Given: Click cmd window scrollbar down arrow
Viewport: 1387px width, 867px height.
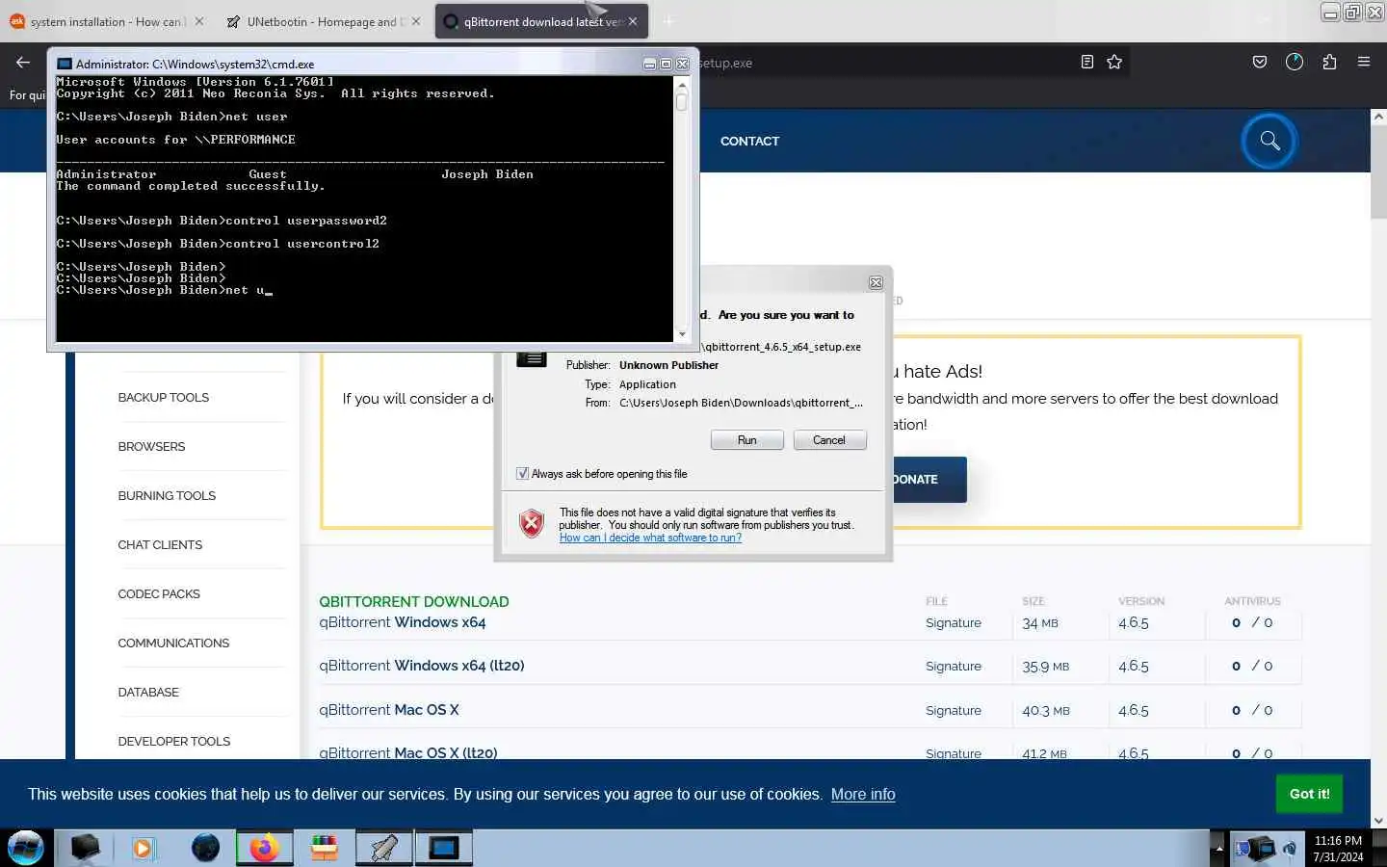Looking at the screenshot, I should [682, 335].
